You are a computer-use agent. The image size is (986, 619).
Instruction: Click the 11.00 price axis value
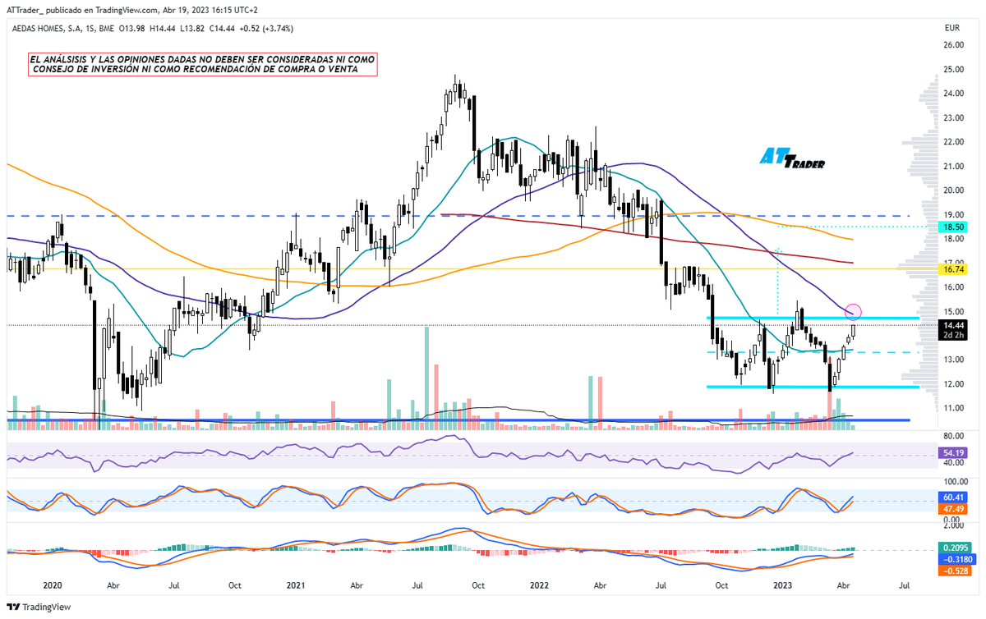[953, 408]
